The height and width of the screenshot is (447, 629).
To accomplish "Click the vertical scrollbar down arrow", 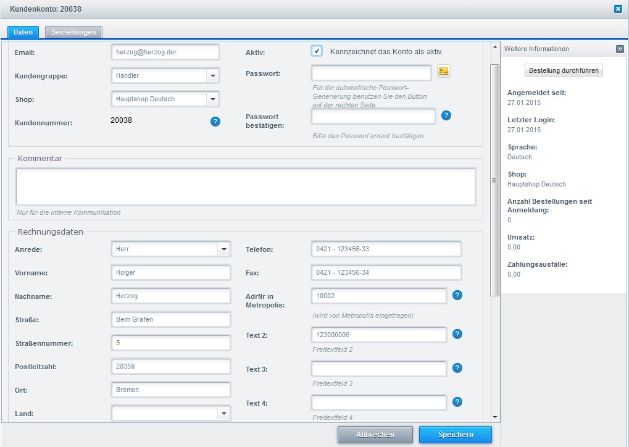I will pos(495,417).
